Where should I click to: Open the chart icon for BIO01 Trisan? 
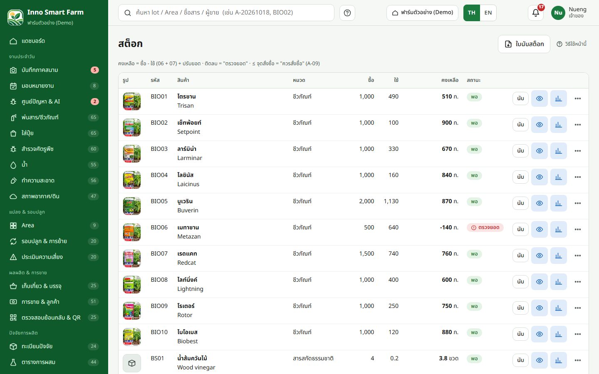[x=558, y=98]
